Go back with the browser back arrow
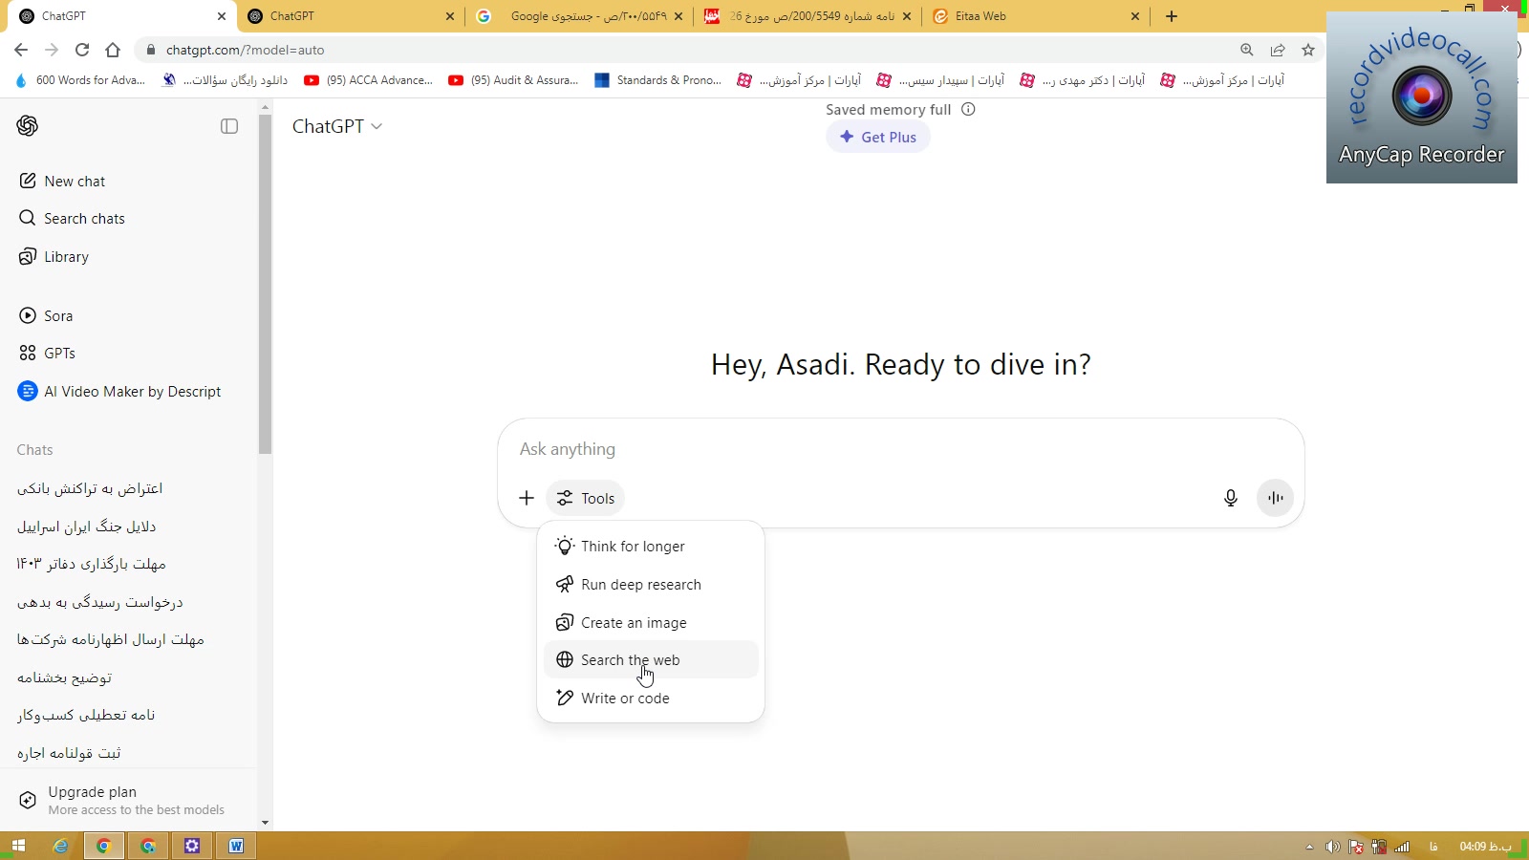The width and height of the screenshot is (1529, 860). (x=21, y=50)
